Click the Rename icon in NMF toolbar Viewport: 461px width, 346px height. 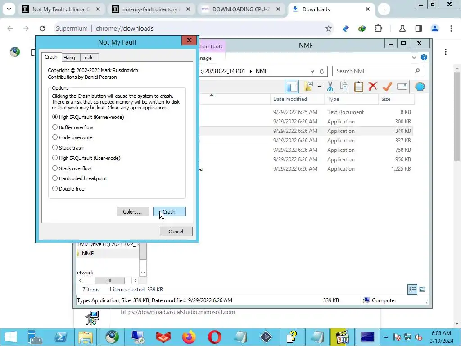click(x=402, y=86)
